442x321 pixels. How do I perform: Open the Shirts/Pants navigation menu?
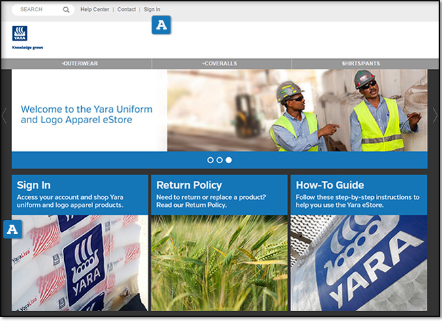[x=361, y=64]
